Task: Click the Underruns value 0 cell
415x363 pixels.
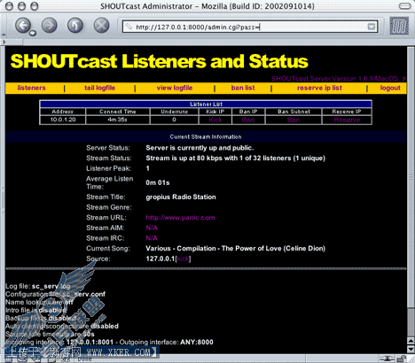Action: click(x=174, y=120)
